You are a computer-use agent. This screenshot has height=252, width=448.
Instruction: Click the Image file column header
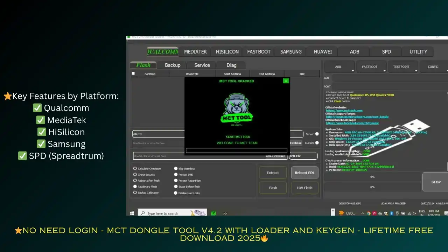(192, 74)
